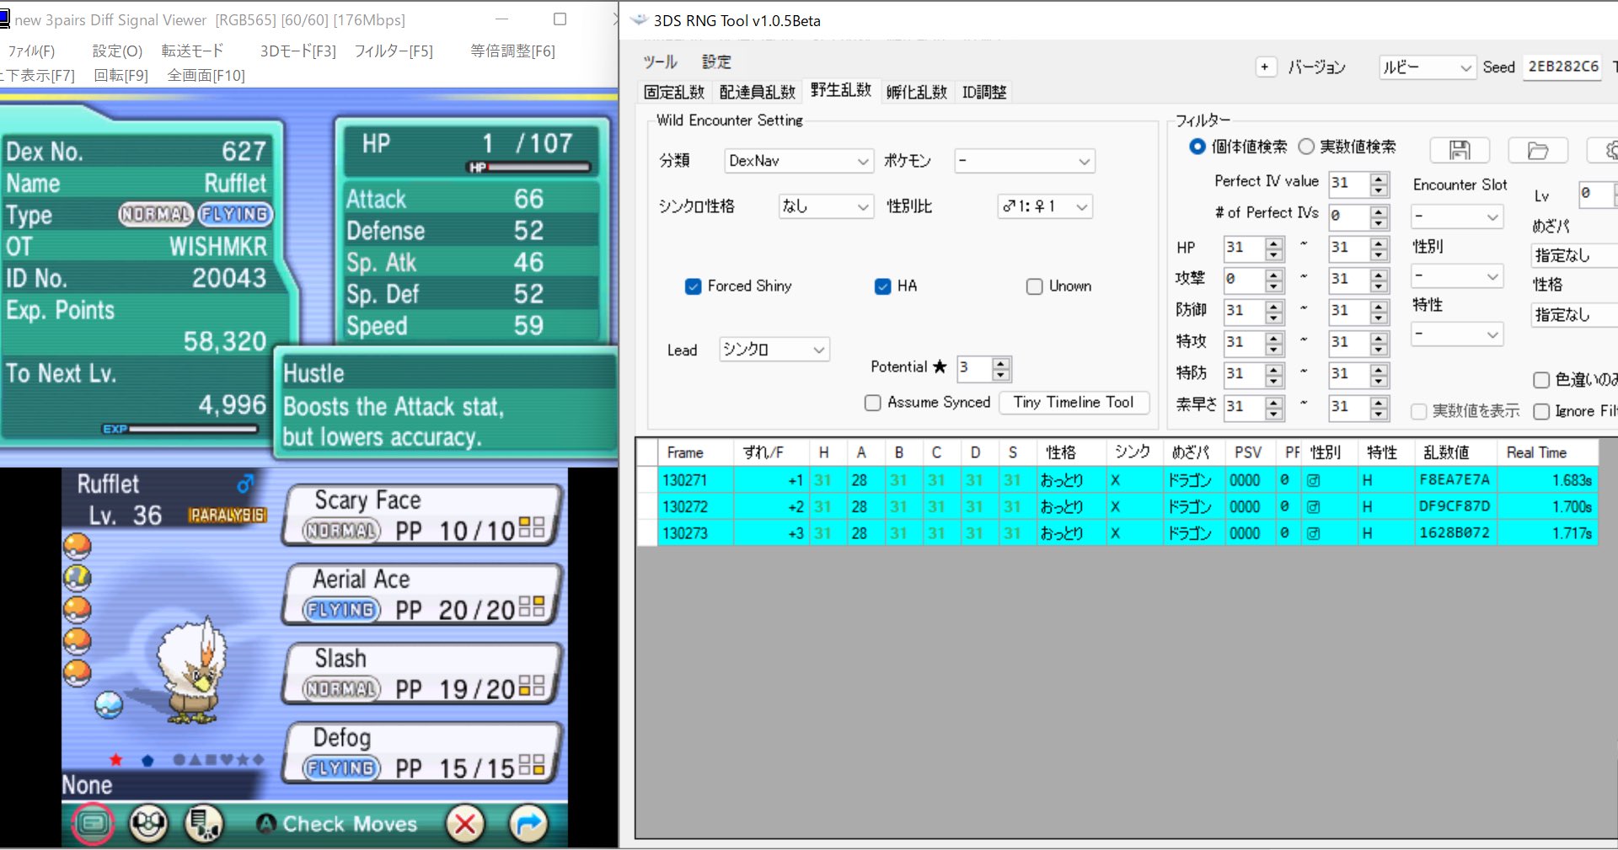
Task: Click the ribbon page icon in game bar
Action: coord(204,824)
